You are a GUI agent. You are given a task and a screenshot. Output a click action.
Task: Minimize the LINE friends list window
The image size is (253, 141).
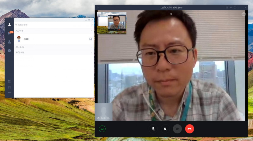86,20
